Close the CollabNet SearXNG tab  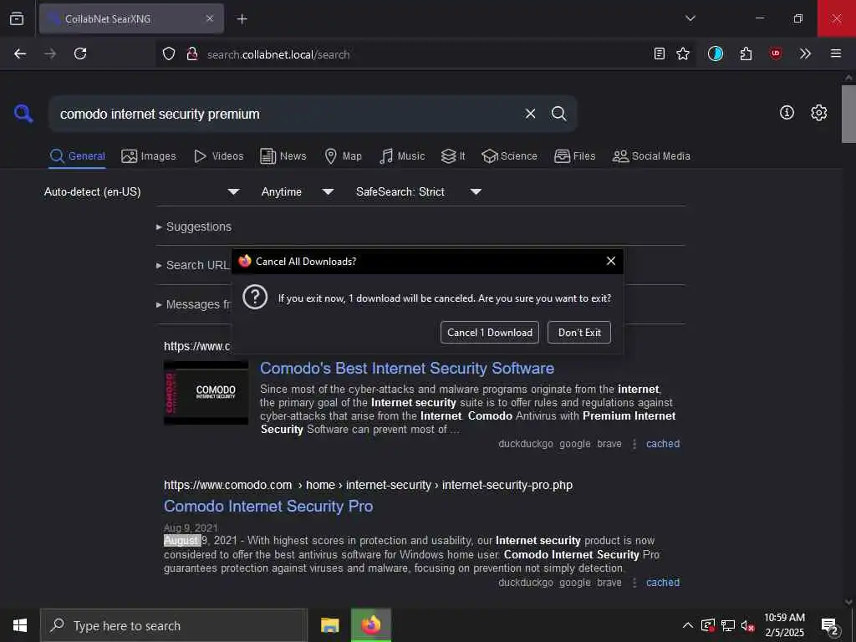point(210,18)
